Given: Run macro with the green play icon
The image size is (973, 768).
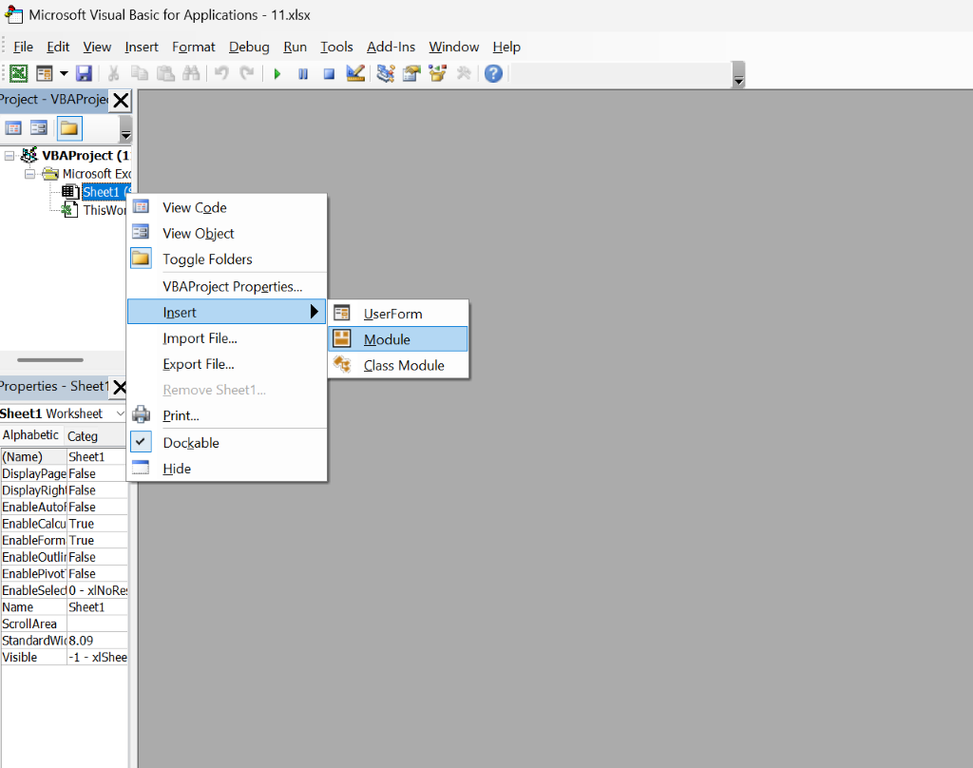Looking at the screenshot, I should click(x=277, y=74).
